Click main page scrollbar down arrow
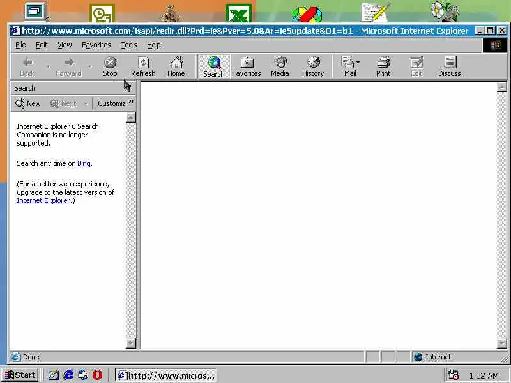Image resolution: width=511 pixels, height=383 pixels. pyautogui.click(x=502, y=343)
